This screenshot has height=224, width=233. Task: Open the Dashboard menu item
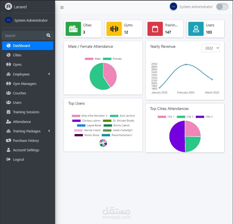click(28, 46)
